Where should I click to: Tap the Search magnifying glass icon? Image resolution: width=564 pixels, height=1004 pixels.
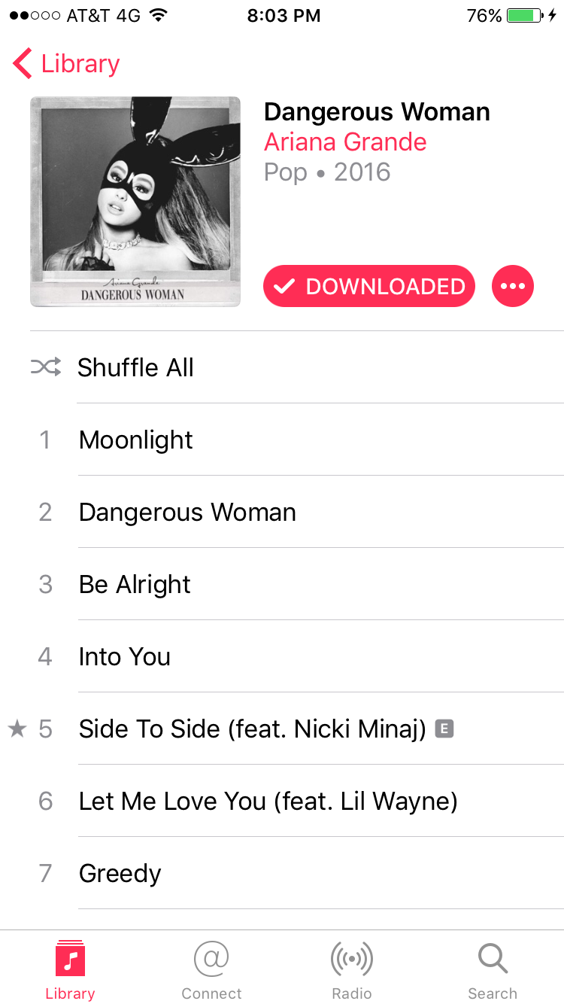pyautogui.click(x=493, y=959)
